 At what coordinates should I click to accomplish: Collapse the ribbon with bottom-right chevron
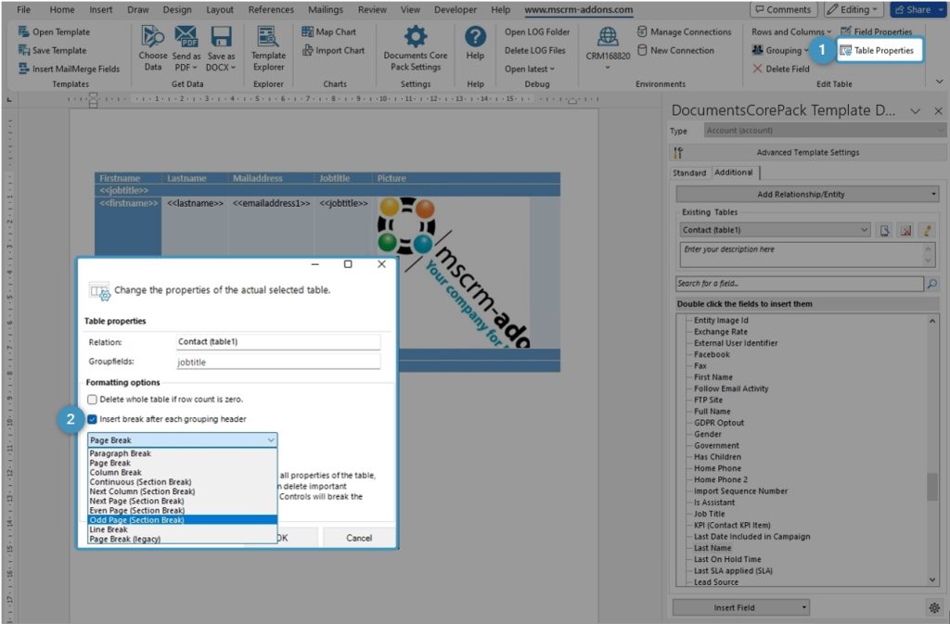939,81
